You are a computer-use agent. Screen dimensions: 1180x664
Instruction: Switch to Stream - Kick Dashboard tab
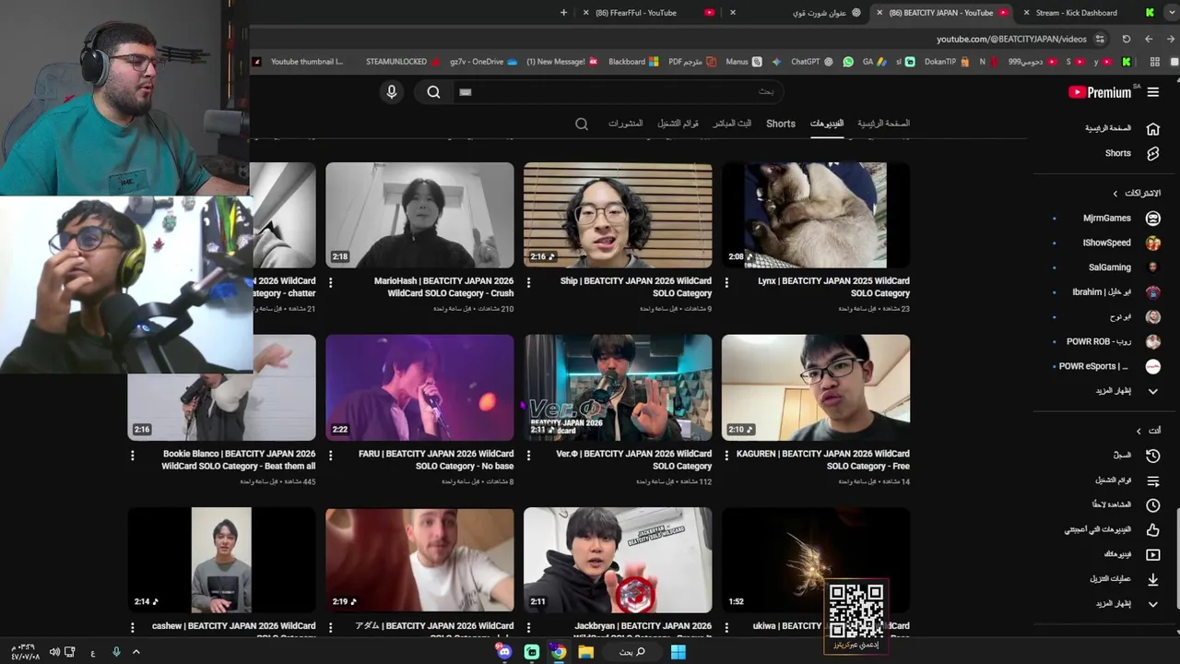(1088, 13)
